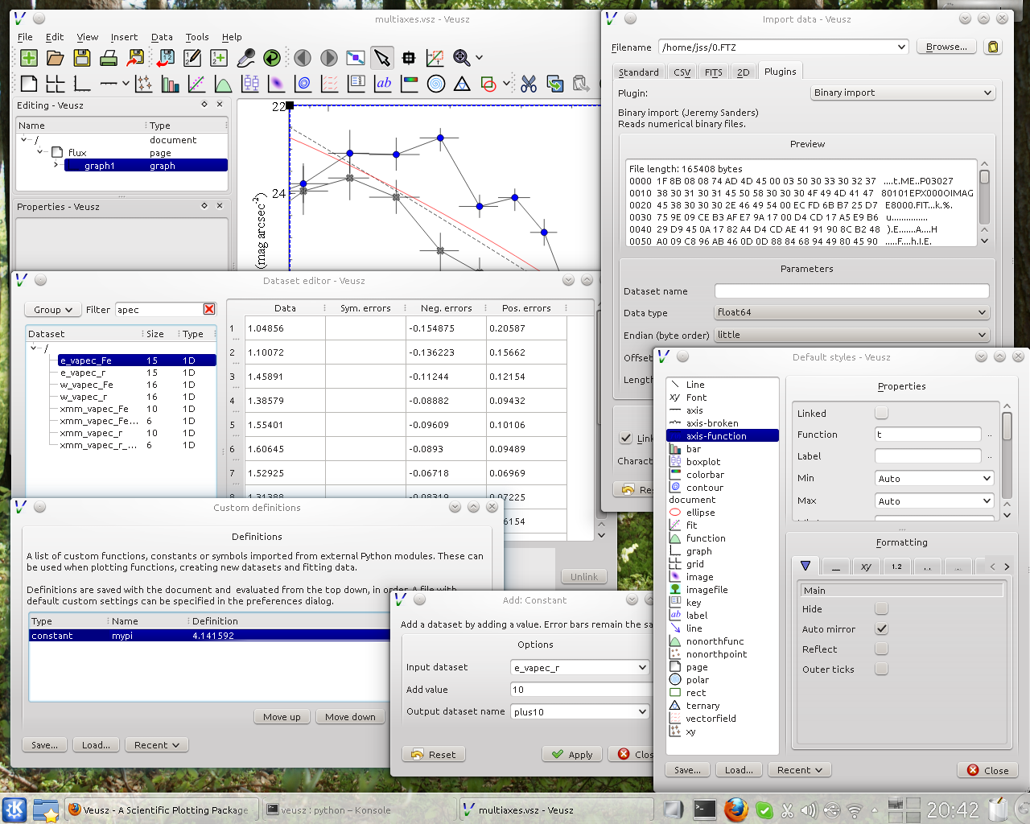Screen dimensions: 1030x824
Task: Click the polar graph toolbar icon
Action: 436,84
